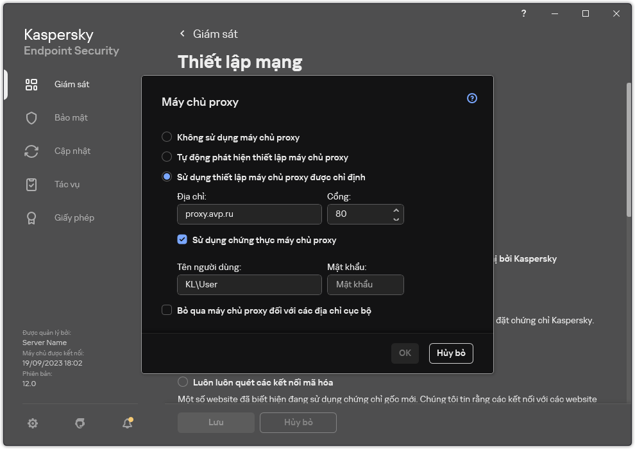
Task: Open the Giám sát section icon
Action: click(31, 84)
